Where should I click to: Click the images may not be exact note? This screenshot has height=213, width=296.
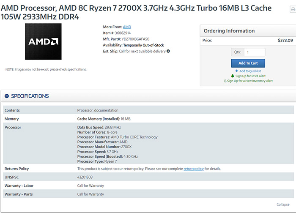click(46, 69)
